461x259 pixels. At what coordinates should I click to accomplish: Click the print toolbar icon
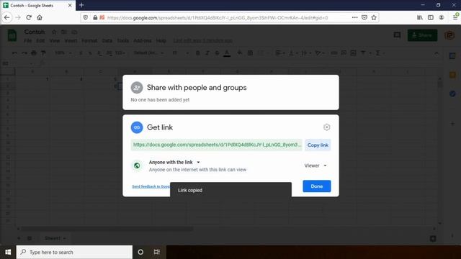tap(34, 53)
